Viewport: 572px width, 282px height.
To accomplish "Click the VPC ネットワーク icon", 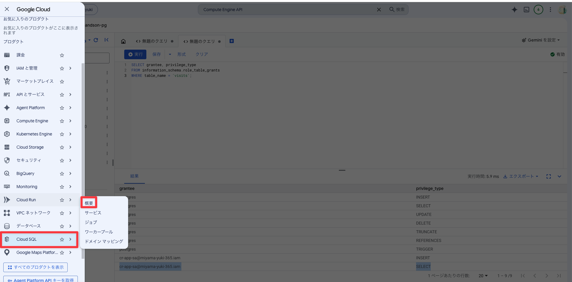I will [x=7, y=213].
